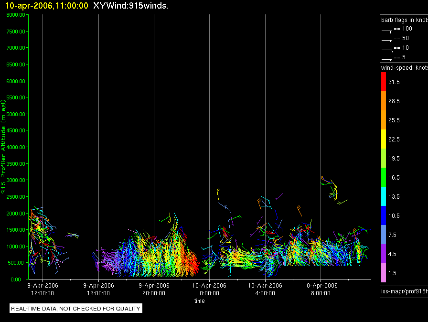Click the 7000.00 altitude tick label

(x=16, y=48)
